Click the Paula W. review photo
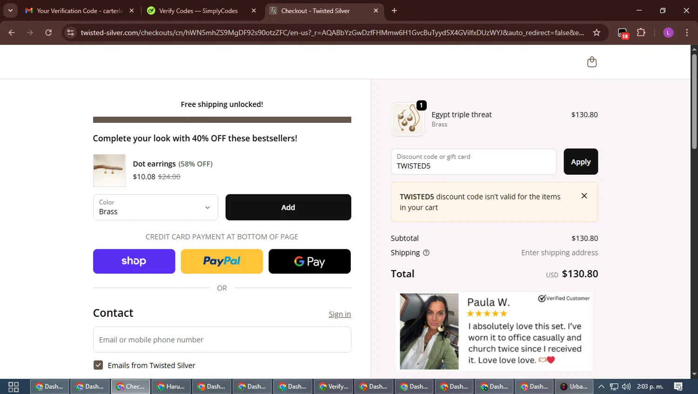The image size is (698, 394). (429, 331)
